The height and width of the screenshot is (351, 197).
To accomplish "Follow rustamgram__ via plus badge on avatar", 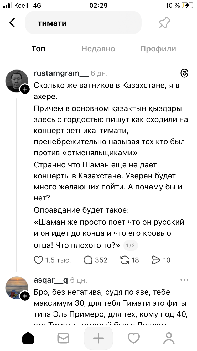I will pos(25,89).
